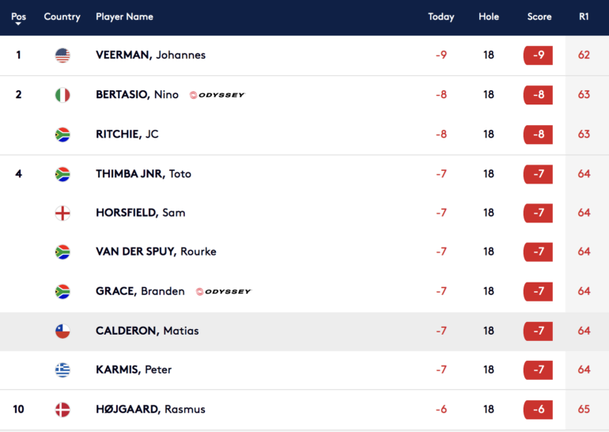Open the R1 column header

tap(584, 17)
